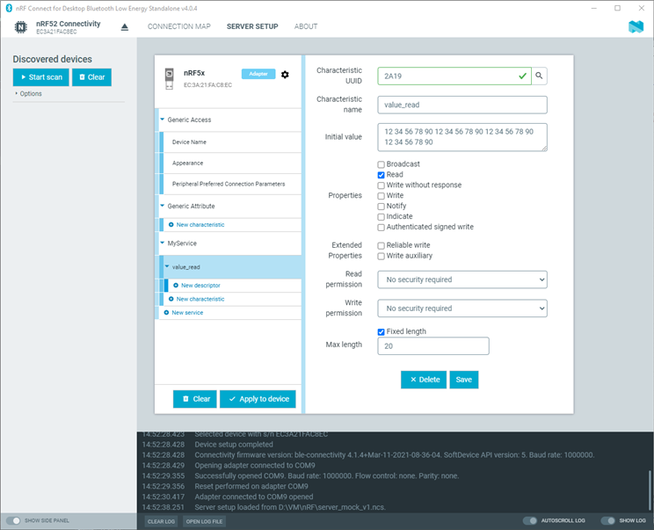Image resolution: width=654 pixels, height=530 pixels.
Task: Check Authenticated signed write
Action: [x=381, y=228]
